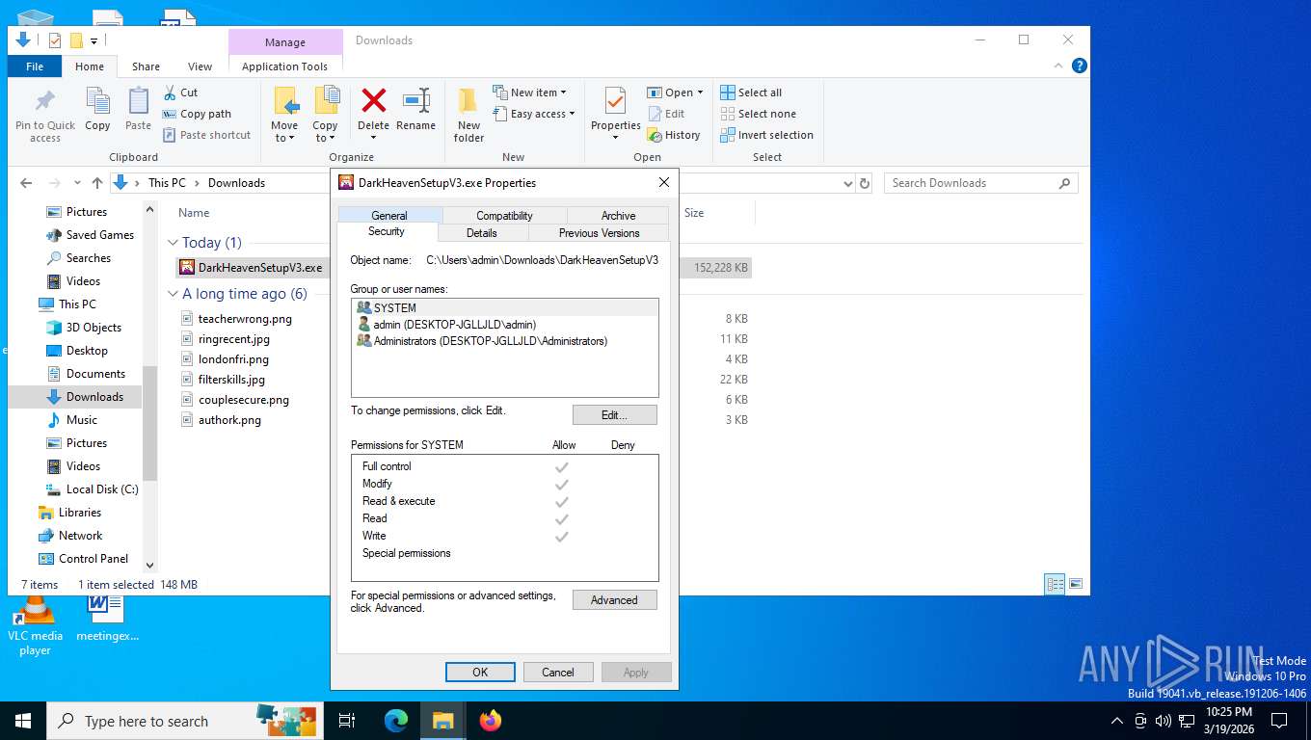Image resolution: width=1311 pixels, height=740 pixels.
Task: Switch to large icons view button
Action: coord(1076,584)
